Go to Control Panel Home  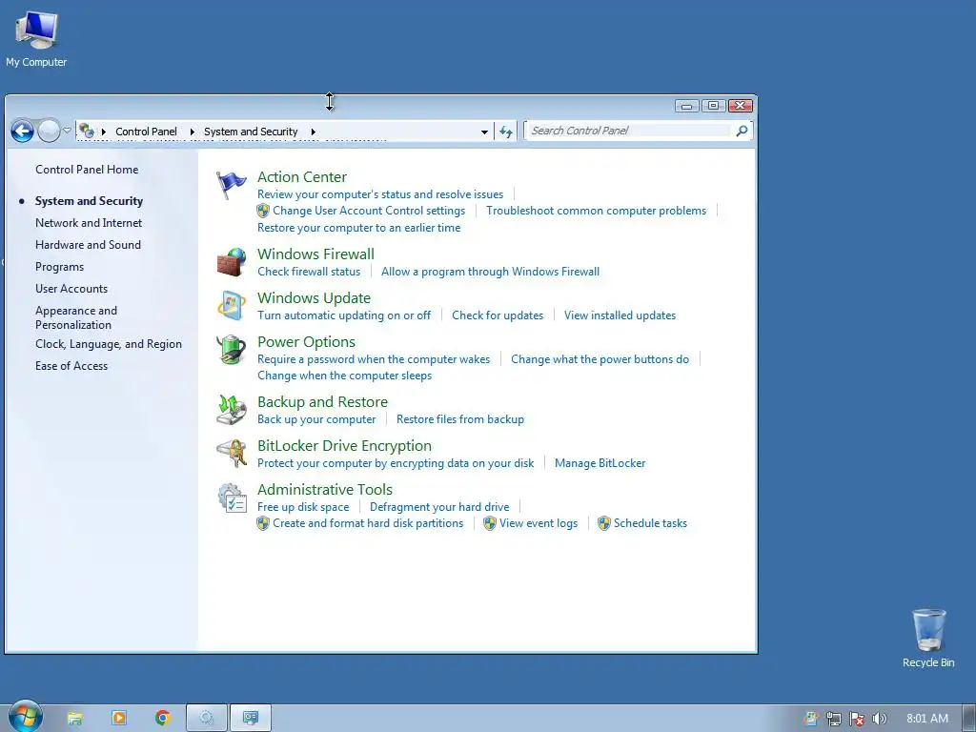coord(87,170)
